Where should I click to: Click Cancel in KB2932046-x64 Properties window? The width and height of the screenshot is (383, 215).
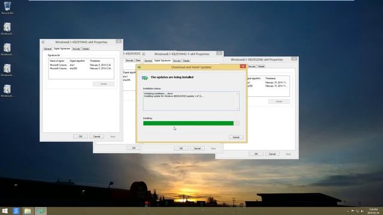click(272, 154)
